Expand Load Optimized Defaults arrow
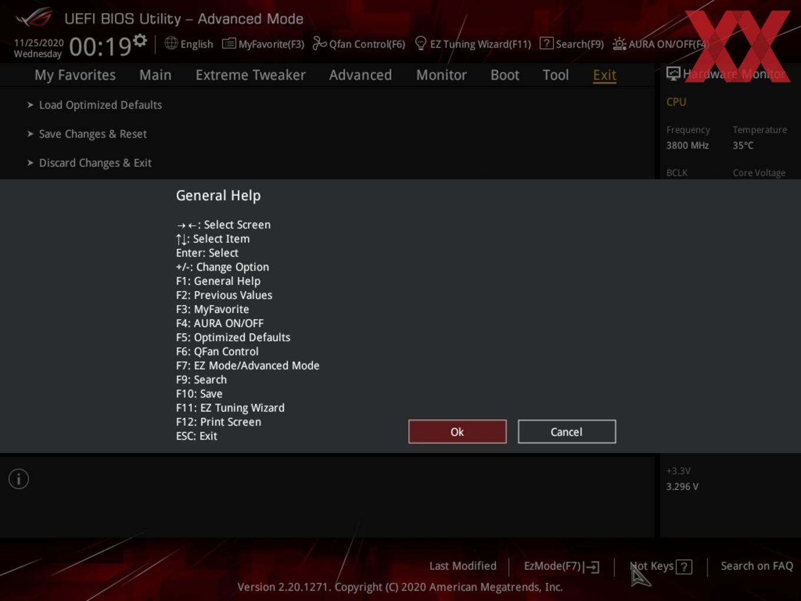The image size is (801, 601). pos(30,105)
